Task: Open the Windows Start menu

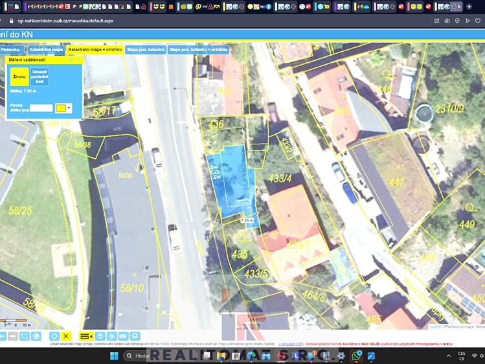Action: click(114, 356)
